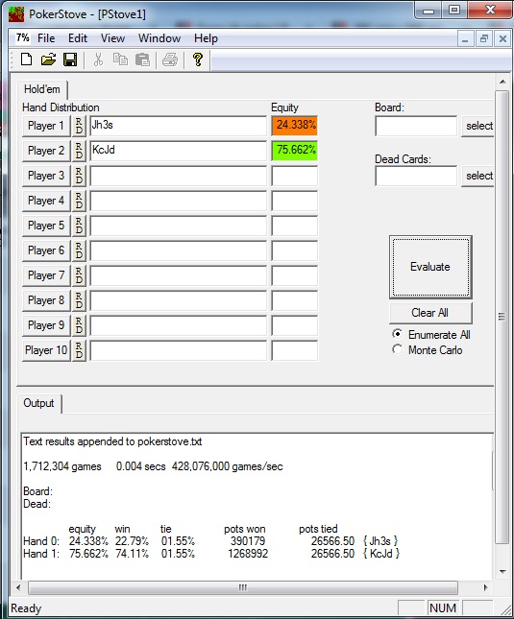The height and width of the screenshot is (619, 514).
Task: Click the 'Hand 1:' result row label
Action: click(41, 554)
